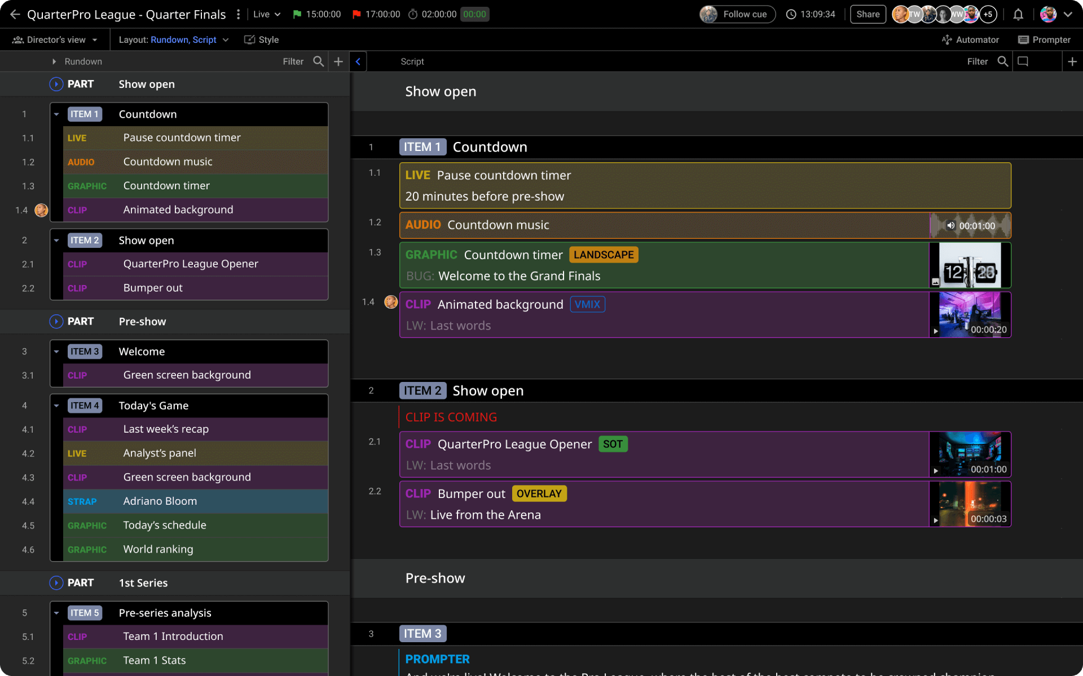The width and height of the screenshot is (1083, 676).
Task: Open the three-dot menu next to the title
Action: coord(239,15)
